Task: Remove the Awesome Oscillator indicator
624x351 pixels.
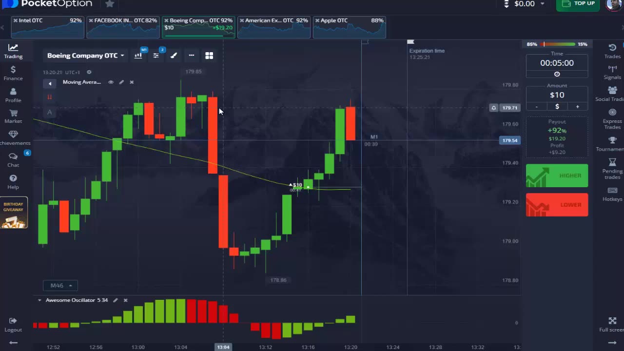Action: point(126,300)
